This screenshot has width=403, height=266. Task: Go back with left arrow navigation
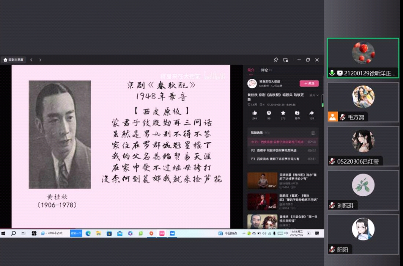point(31,60)
